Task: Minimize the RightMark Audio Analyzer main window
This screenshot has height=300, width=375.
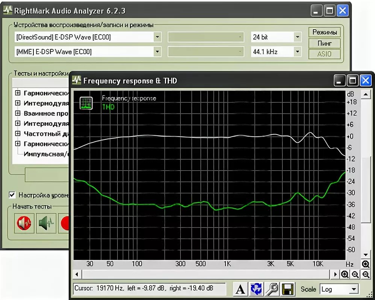Action: point(316,11)
